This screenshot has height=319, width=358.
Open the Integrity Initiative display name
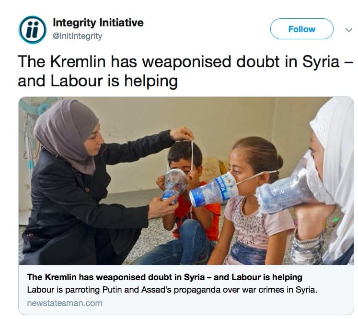pyautogui.click(x=98, y=23)
